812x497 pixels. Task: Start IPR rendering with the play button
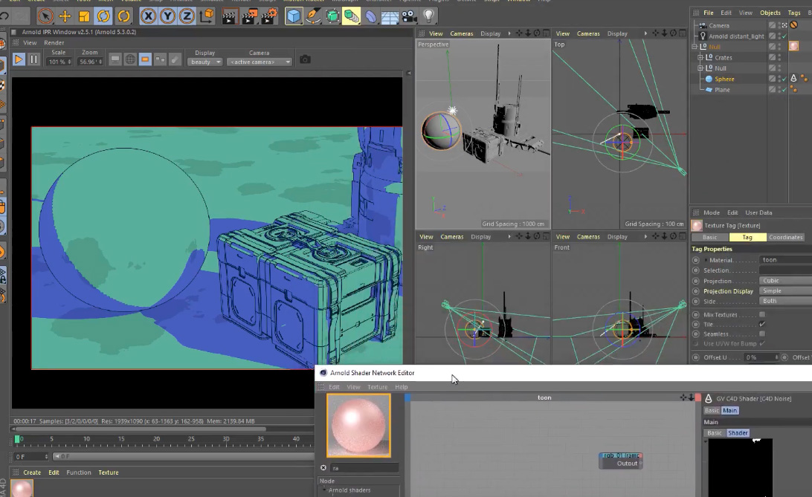(x=18, y=60)
